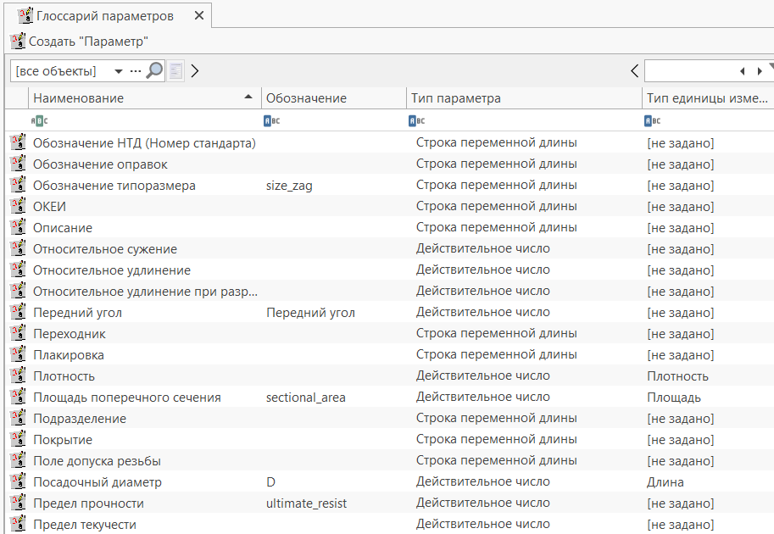
Task: Select the Посадочный диаметр parameter row
Action: [97, 482]
